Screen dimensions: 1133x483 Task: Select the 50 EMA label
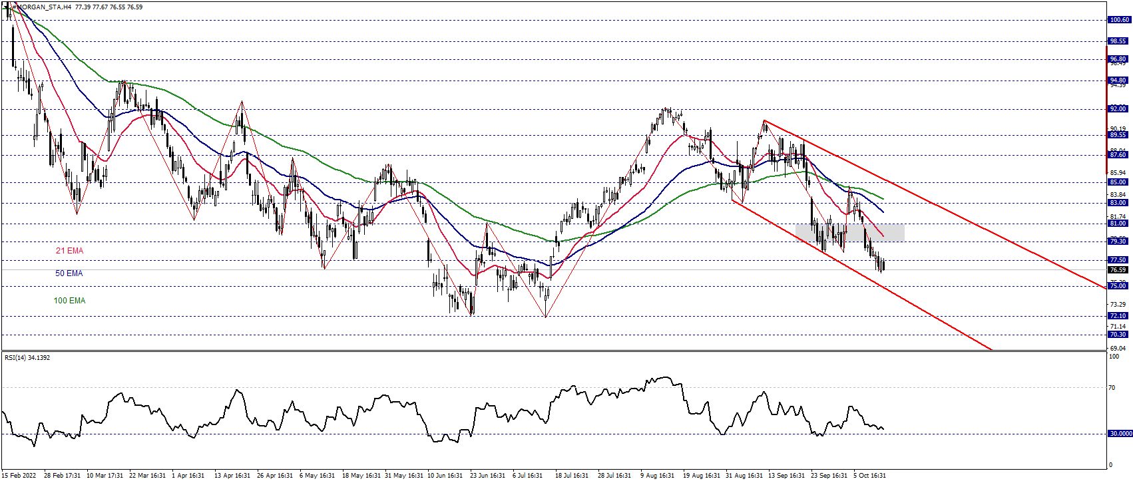(x=69, y=273)
